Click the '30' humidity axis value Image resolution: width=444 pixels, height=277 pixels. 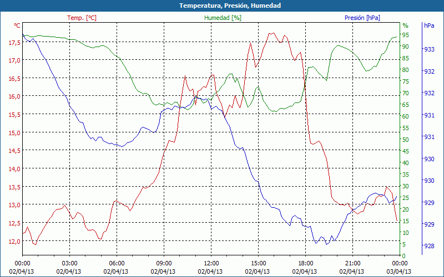click(405, 186)
